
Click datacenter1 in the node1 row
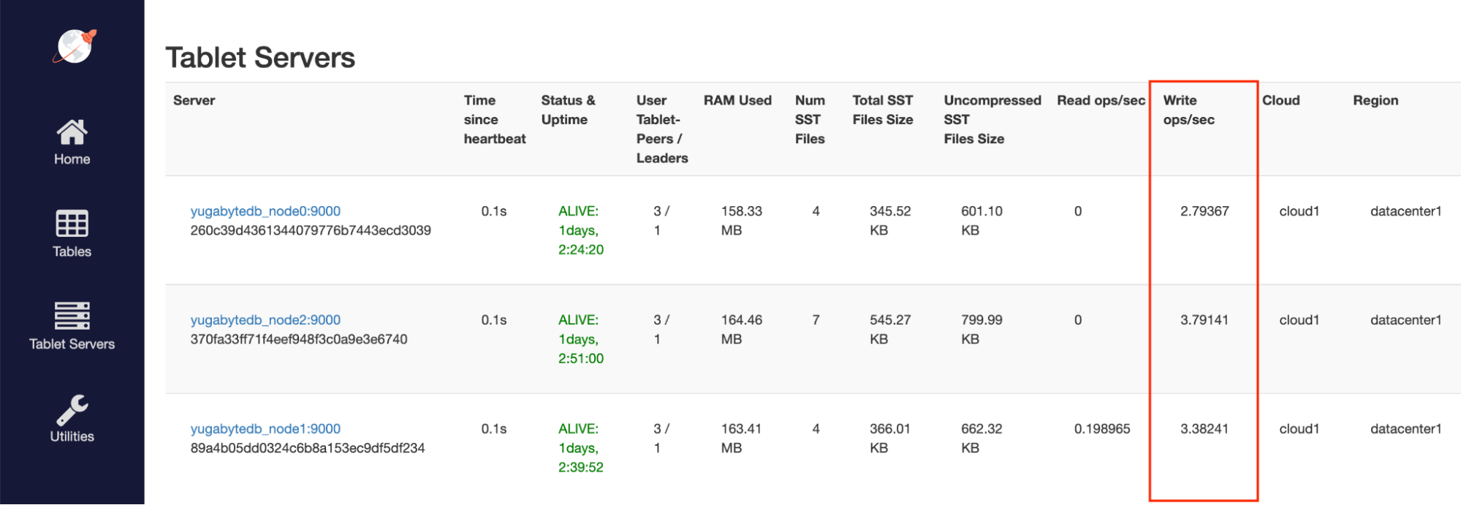point(1405,429)
